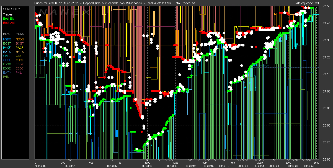Click the 27.50 price axis label
The height and width of the screenshot is (168, 333).
pos(326,6)
